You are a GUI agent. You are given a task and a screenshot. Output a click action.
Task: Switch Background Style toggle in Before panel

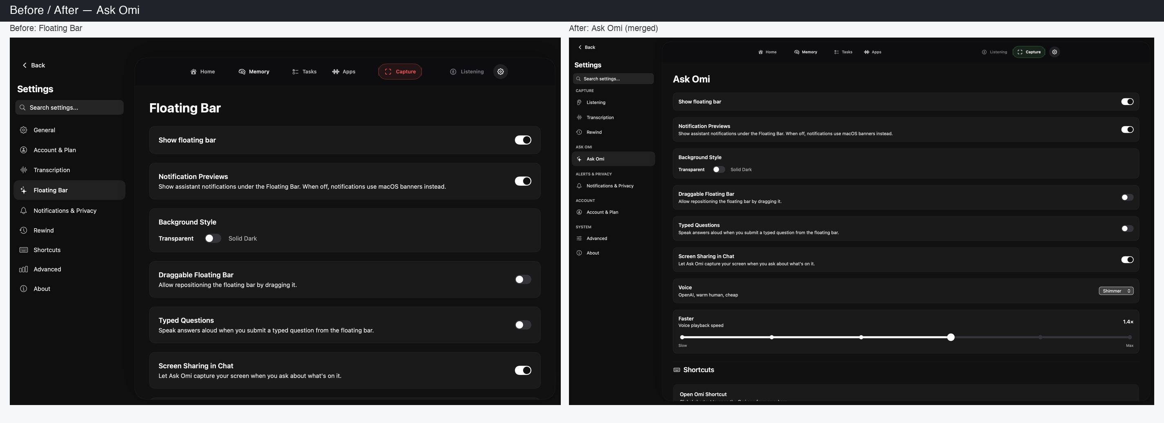pyautogui.click(x=212, y=238)
